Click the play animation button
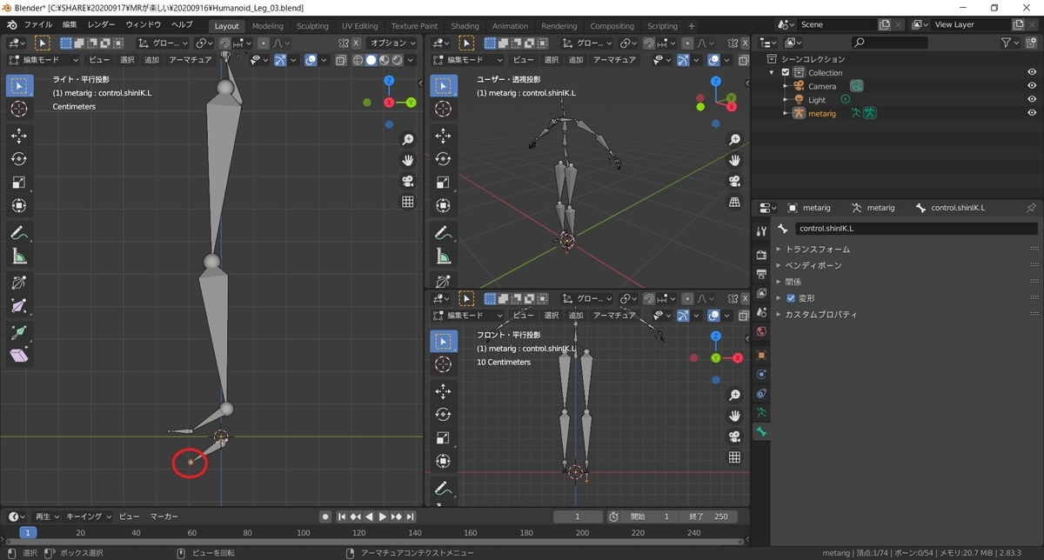 pos(383,517)
